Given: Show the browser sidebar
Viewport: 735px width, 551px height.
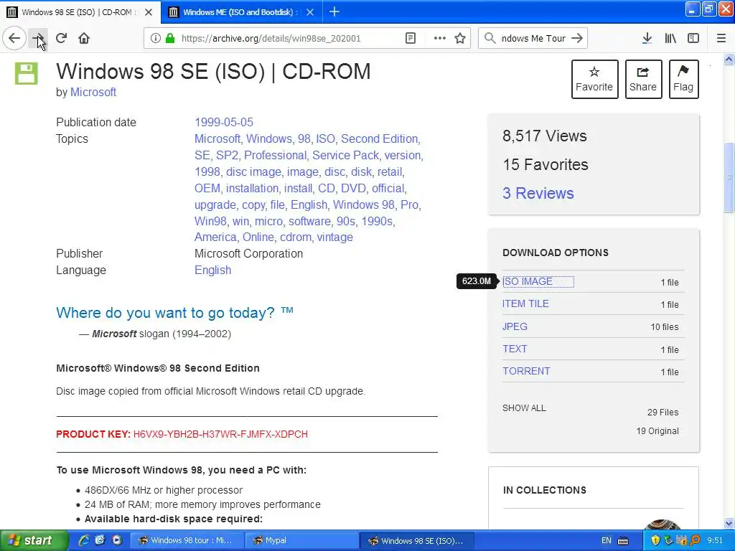Looking at the screenshot, I should [x=693, y=38].
